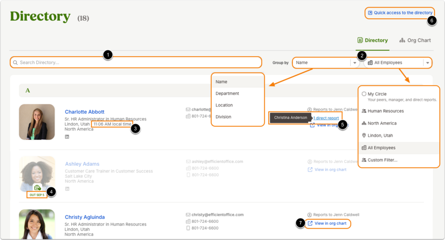Viewport: 445px width, 240px height.
Task: Open the All Employees filter dropdown
Action: click(427, 63)
